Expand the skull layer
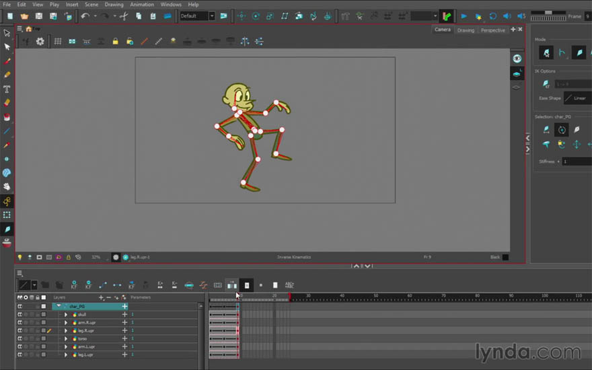Screen dimensions: 592x370 coord(66,315)
